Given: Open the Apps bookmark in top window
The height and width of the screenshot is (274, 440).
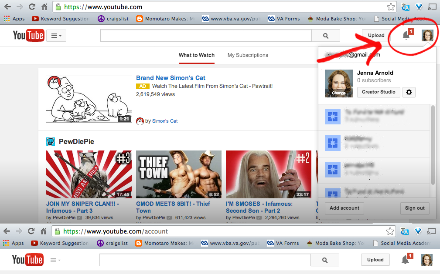Looking at the screenshot, I should 14,19.
